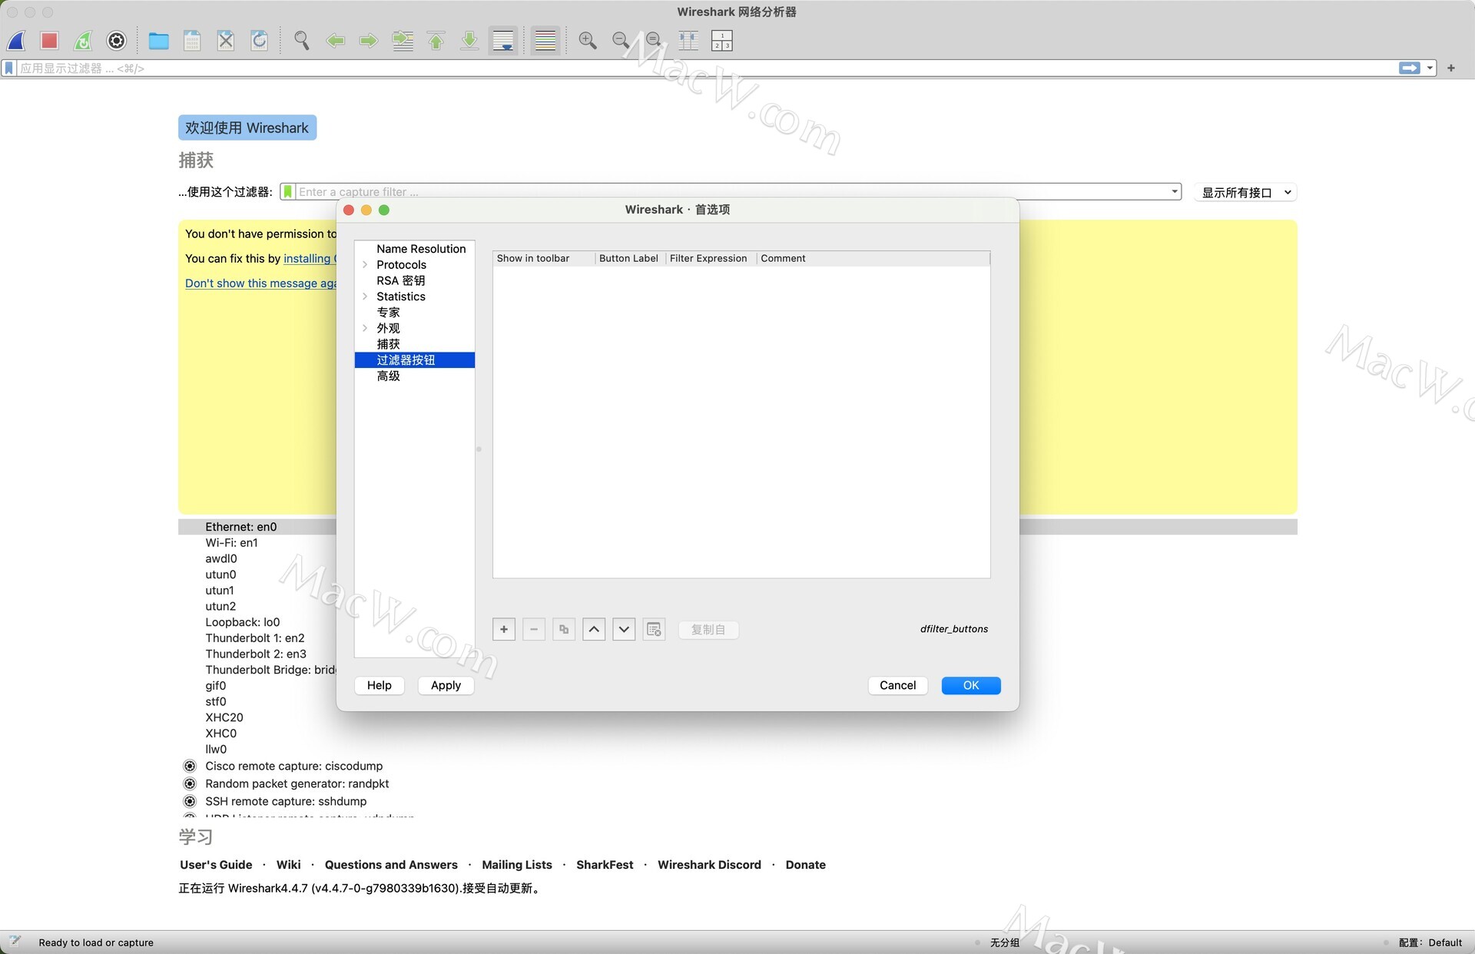
Task: Click Show in toolbar column header
Action: 544,258
